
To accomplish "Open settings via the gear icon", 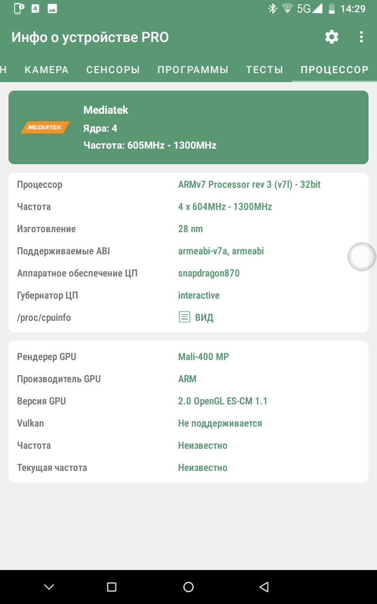I will [332, 37].
